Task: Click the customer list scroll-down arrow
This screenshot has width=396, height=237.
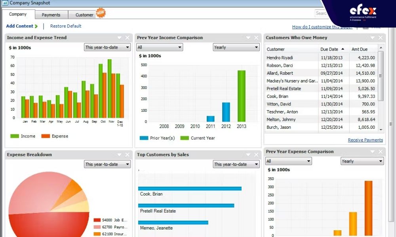Action: click(x=381, y=130)
